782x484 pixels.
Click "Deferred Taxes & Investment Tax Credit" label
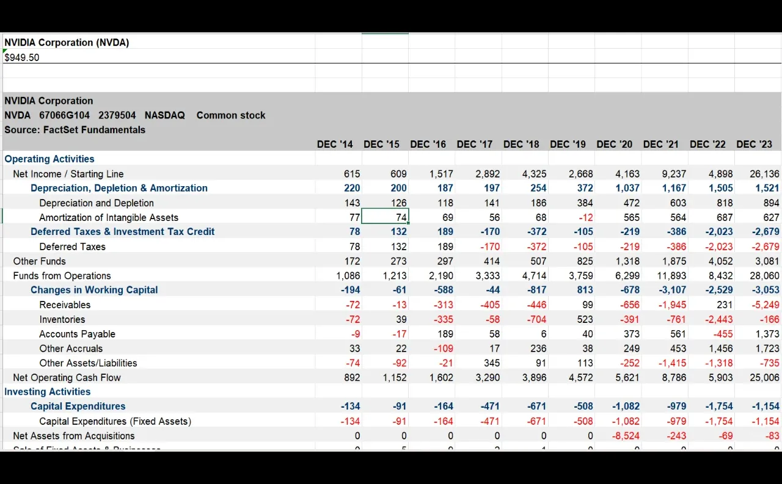pos(123,231)
